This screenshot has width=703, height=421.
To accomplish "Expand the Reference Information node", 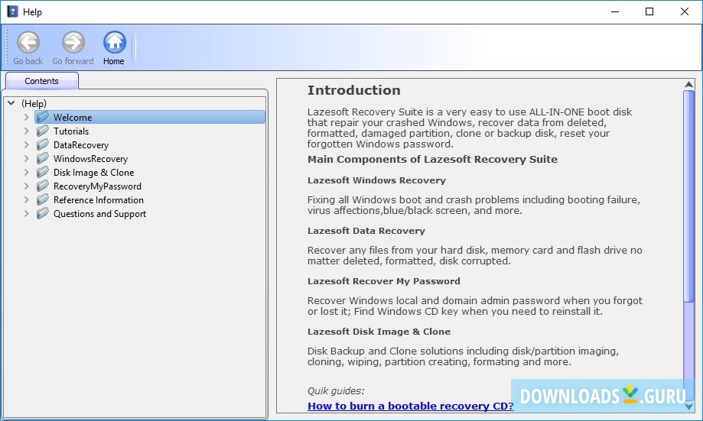I will click(27, 199).
